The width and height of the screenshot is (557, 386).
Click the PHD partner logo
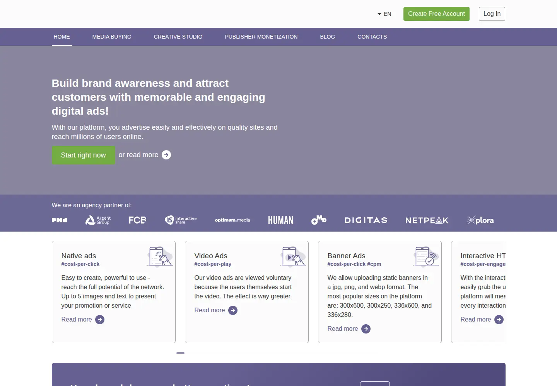click(60, 220)
